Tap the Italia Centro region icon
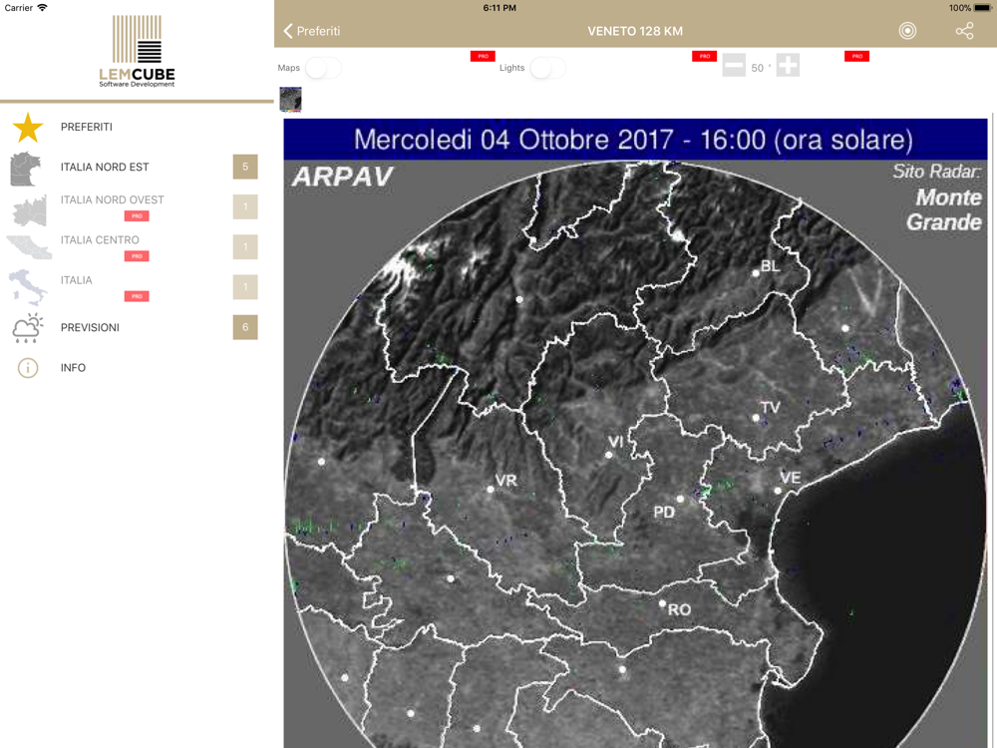The width and height of the screenshot is (997, 748). pos(29,247)
